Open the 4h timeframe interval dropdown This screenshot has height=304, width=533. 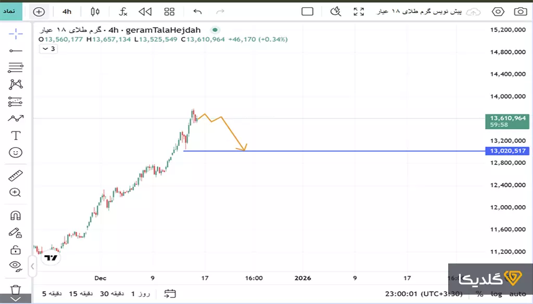(x=67, y=11)
